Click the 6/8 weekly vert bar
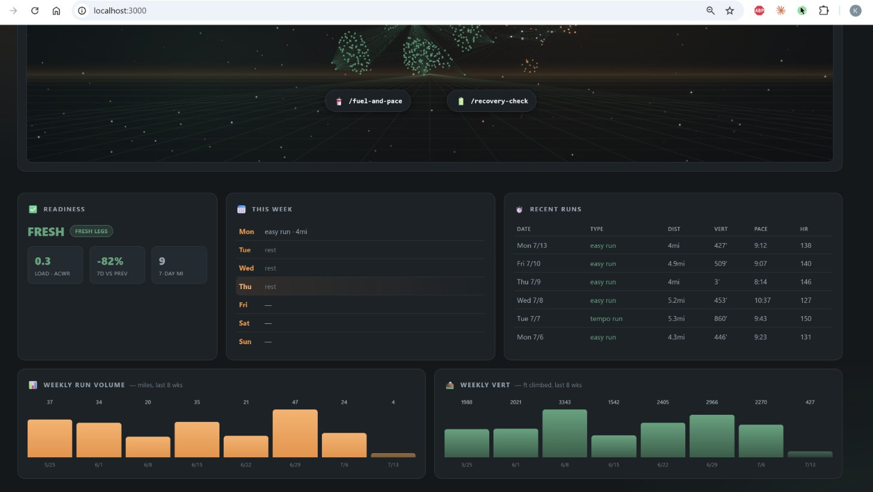 [565, 433]
